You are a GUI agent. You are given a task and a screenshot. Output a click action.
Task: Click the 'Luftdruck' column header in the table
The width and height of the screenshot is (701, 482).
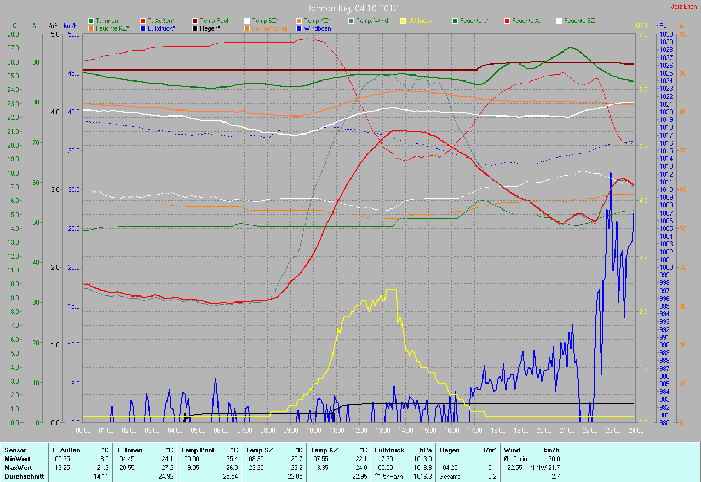(x=390, y=450)
